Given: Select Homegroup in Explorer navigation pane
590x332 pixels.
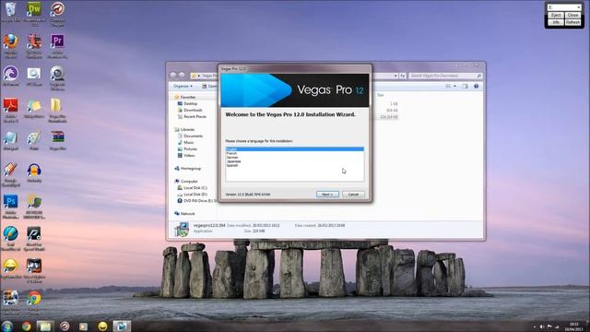Looking at the screenshot, I should tap(191, 168).
